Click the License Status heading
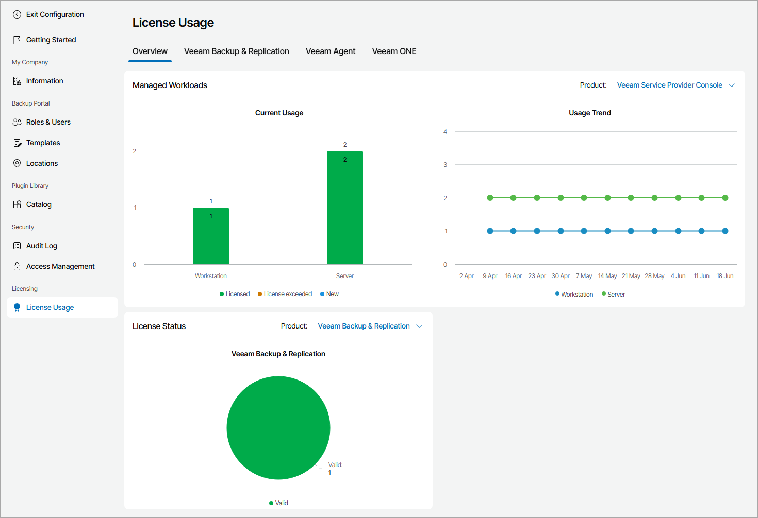Image resolution: width=758 pixels, height=518 pixels. (159, 326)
